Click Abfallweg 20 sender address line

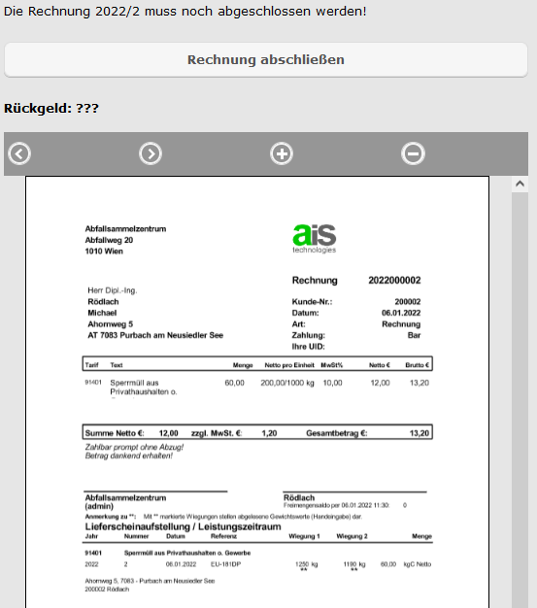click(x=109, y=240)
